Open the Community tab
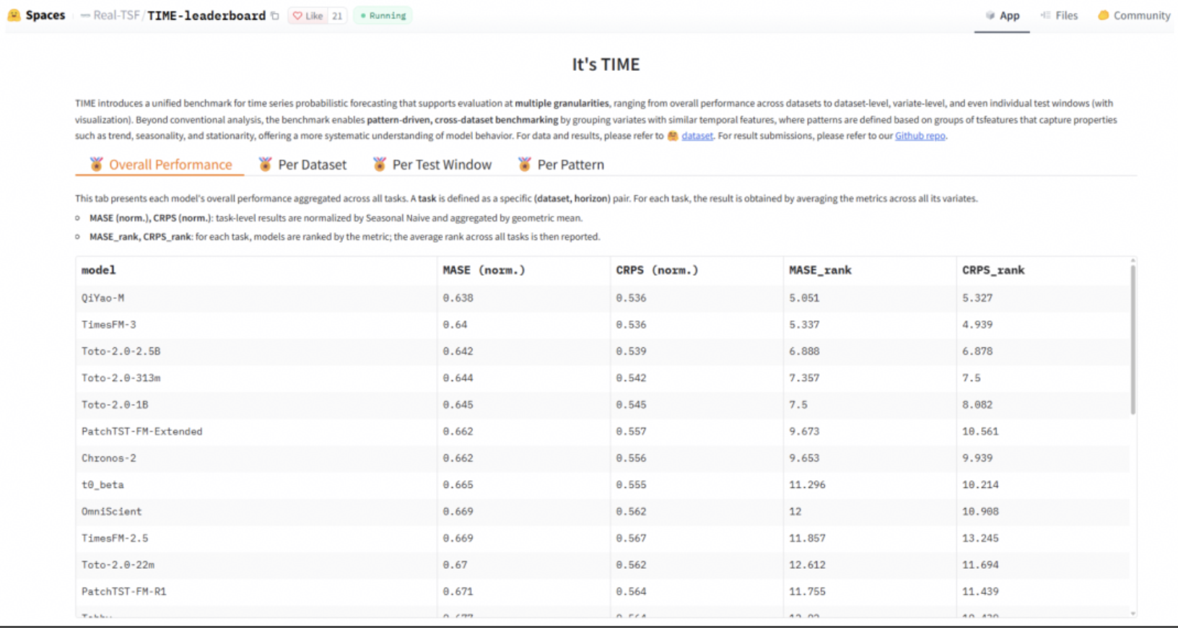The height and width of the screenshot is (628, 1178). [x=1134, y=15]
